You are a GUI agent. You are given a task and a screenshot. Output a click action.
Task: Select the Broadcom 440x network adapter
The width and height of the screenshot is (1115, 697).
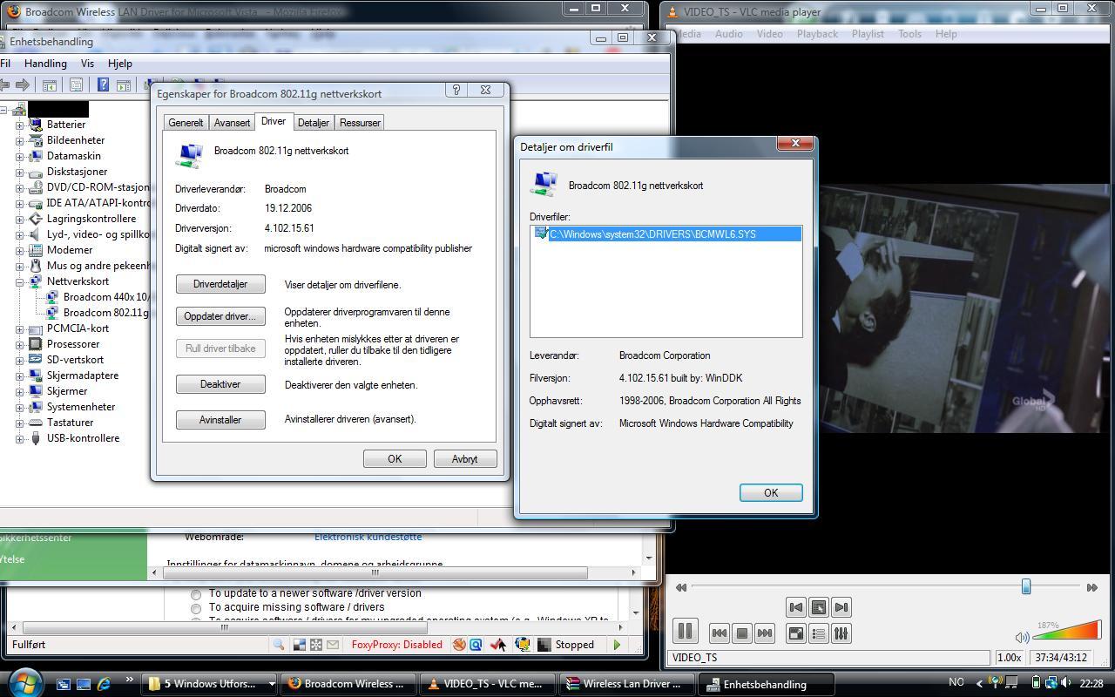point(105,297)
